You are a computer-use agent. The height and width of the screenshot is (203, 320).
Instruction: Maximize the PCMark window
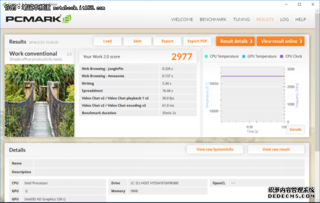(299, 4)
